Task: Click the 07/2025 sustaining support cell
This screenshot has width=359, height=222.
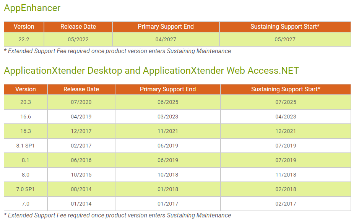Action: (286, 102)
